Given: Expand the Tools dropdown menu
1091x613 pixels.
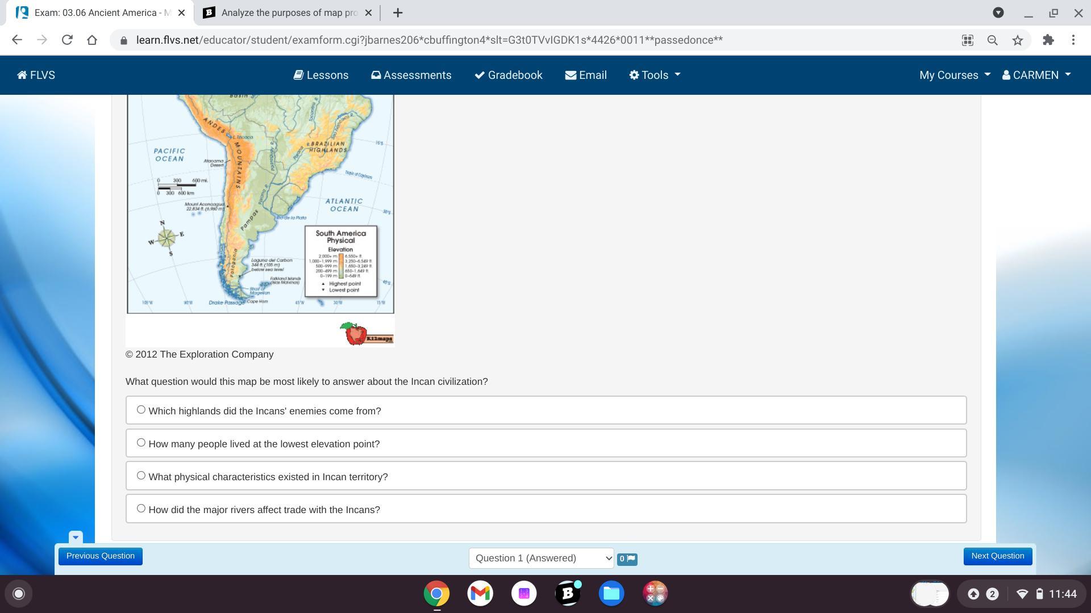Looking at the screenshot, I should pos(655,75).
